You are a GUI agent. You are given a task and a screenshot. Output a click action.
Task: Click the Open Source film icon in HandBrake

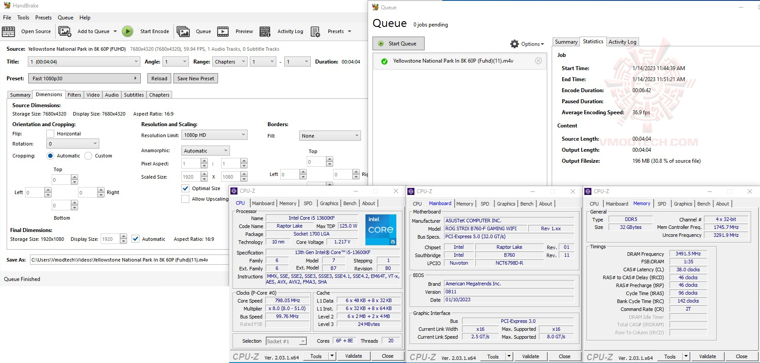(x=8, y=31)
